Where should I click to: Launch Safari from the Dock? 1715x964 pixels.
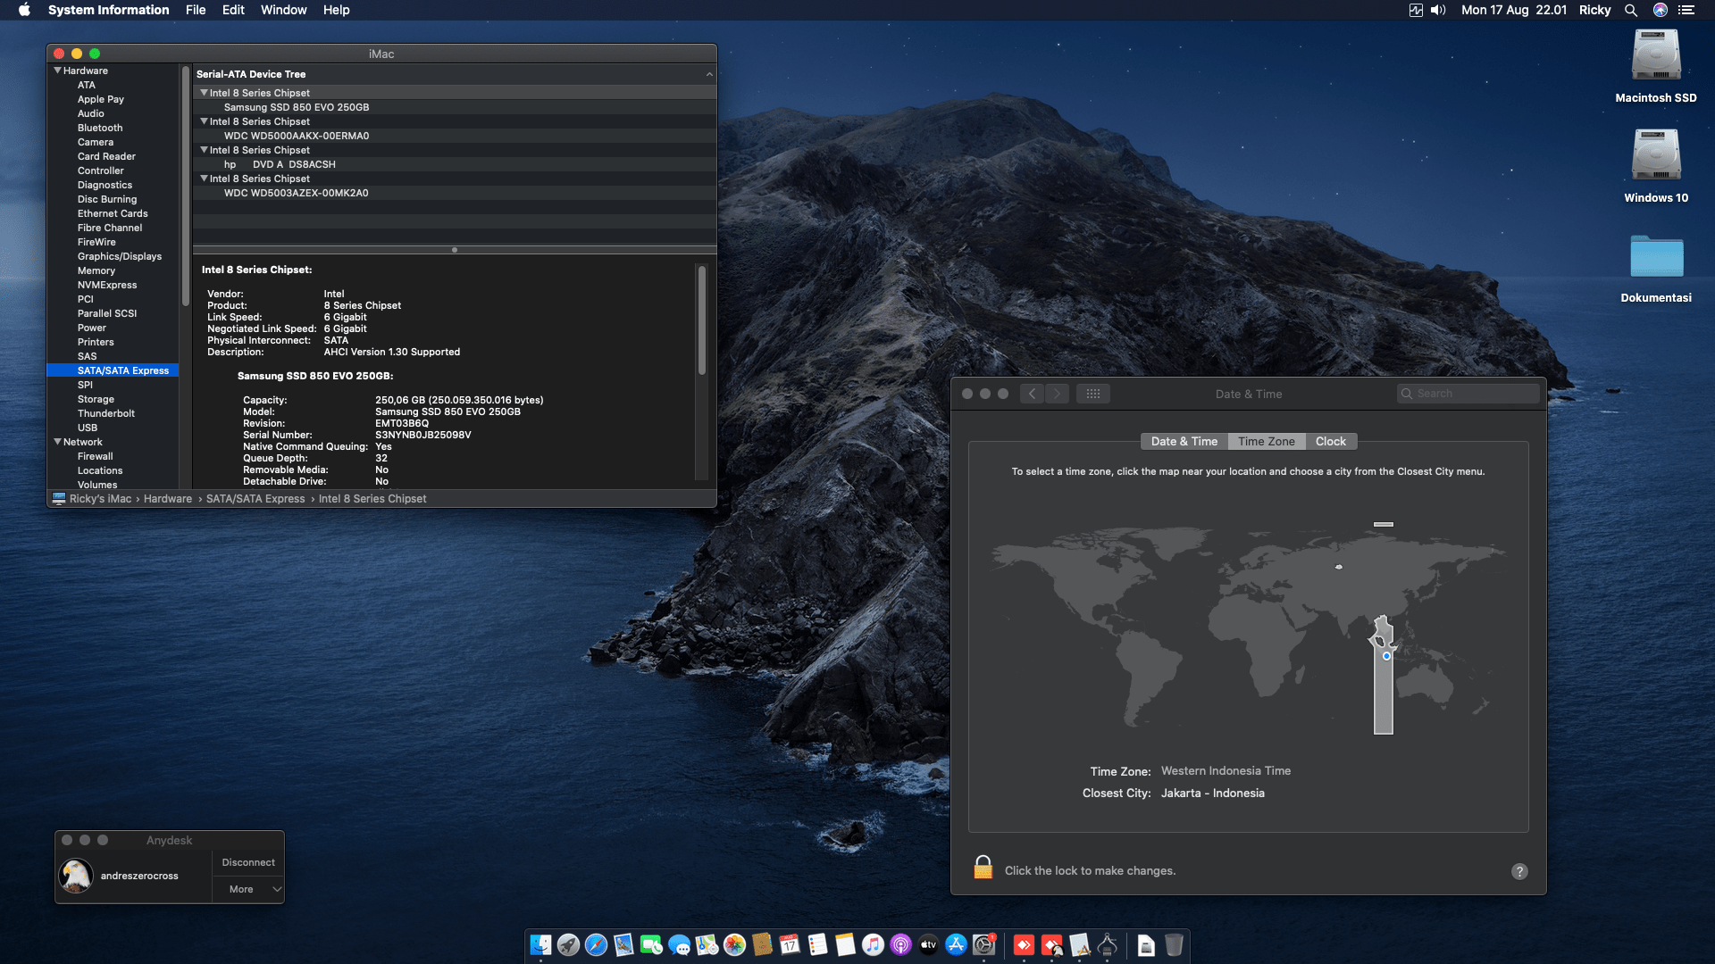pyautogui.click(x=596, y=944)
